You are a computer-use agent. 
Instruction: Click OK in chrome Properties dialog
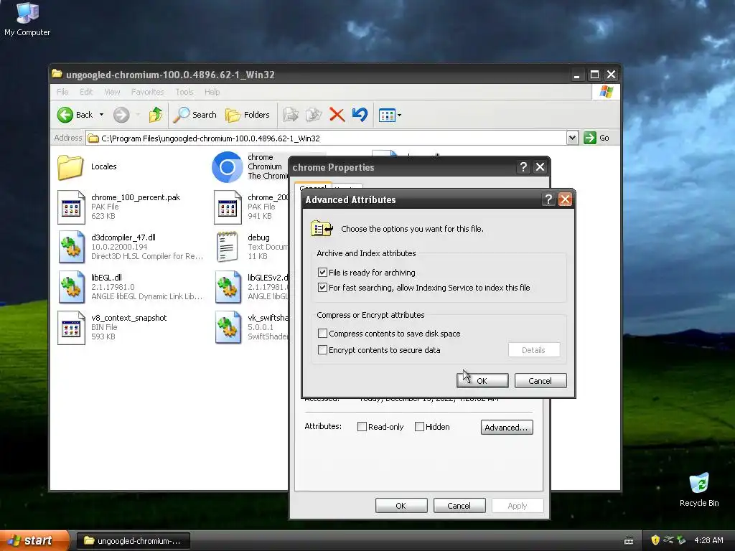click(401, 506)
